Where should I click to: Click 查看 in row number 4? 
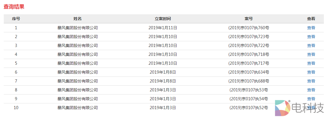point(311,54)
